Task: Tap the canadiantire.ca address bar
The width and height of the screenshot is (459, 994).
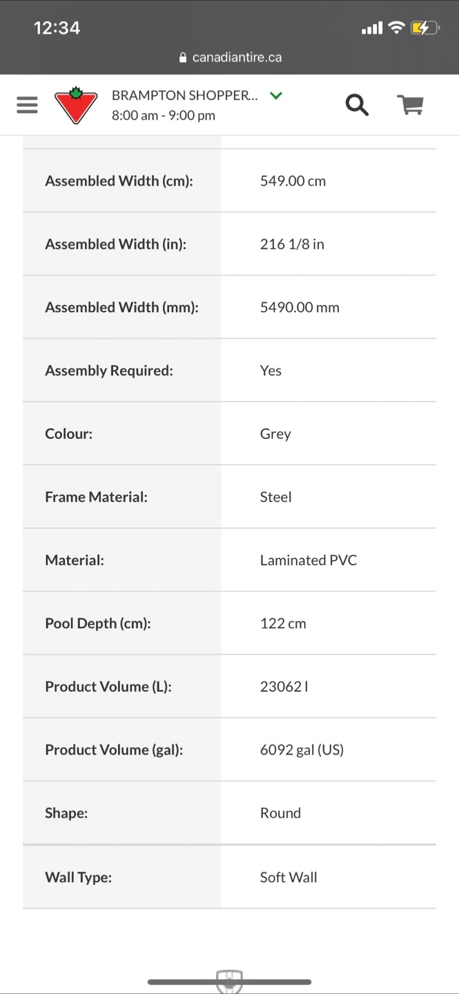Action: click(x=230, y=58)
